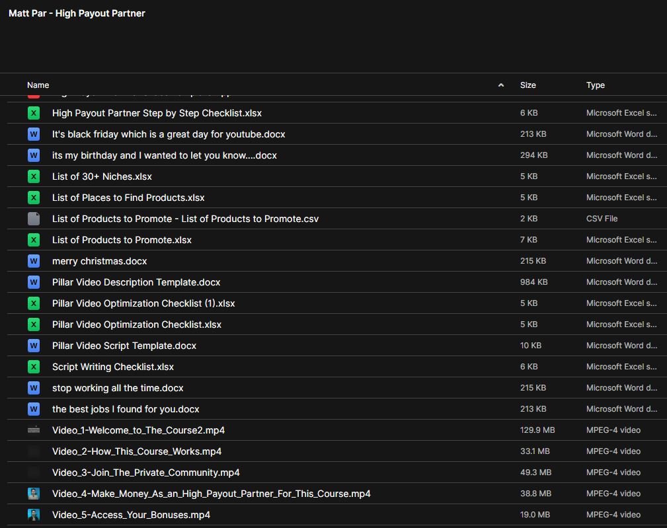The width and height of the screenshot is (667, 528).
Task: Open stop working all the time.docx
Action: (118, 388)
